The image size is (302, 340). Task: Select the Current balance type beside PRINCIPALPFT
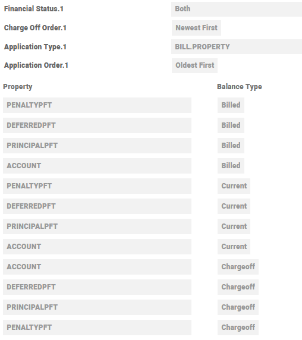point(234,226)
